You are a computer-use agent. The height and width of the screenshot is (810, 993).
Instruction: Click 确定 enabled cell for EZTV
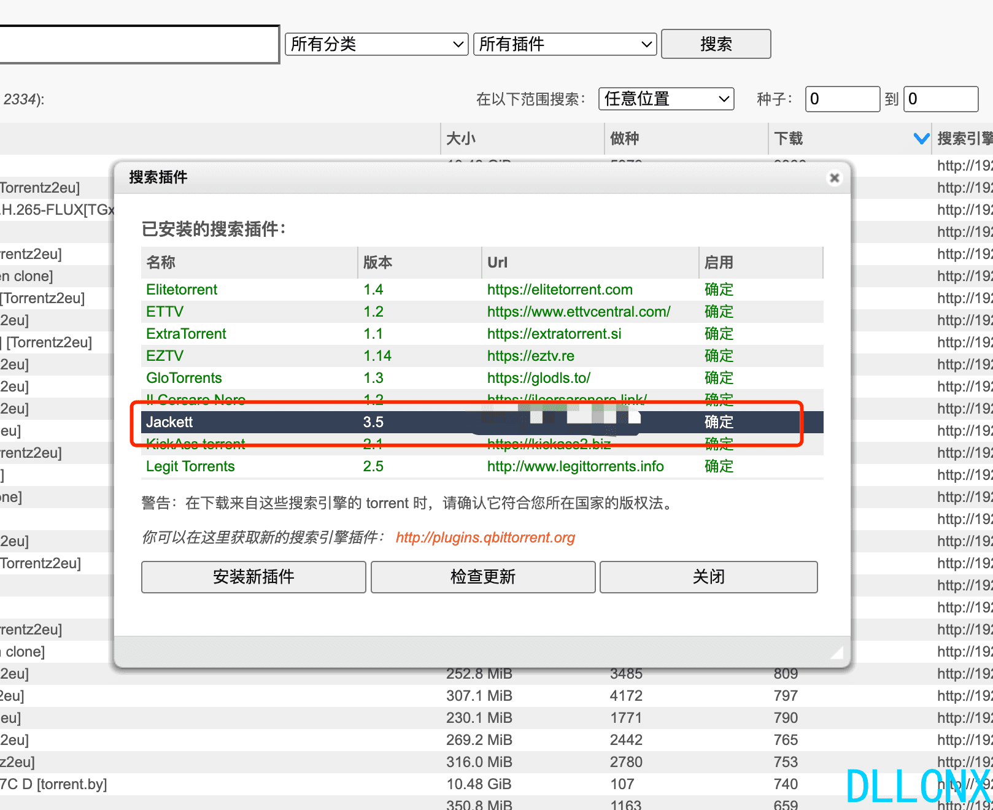coord(719,356)
